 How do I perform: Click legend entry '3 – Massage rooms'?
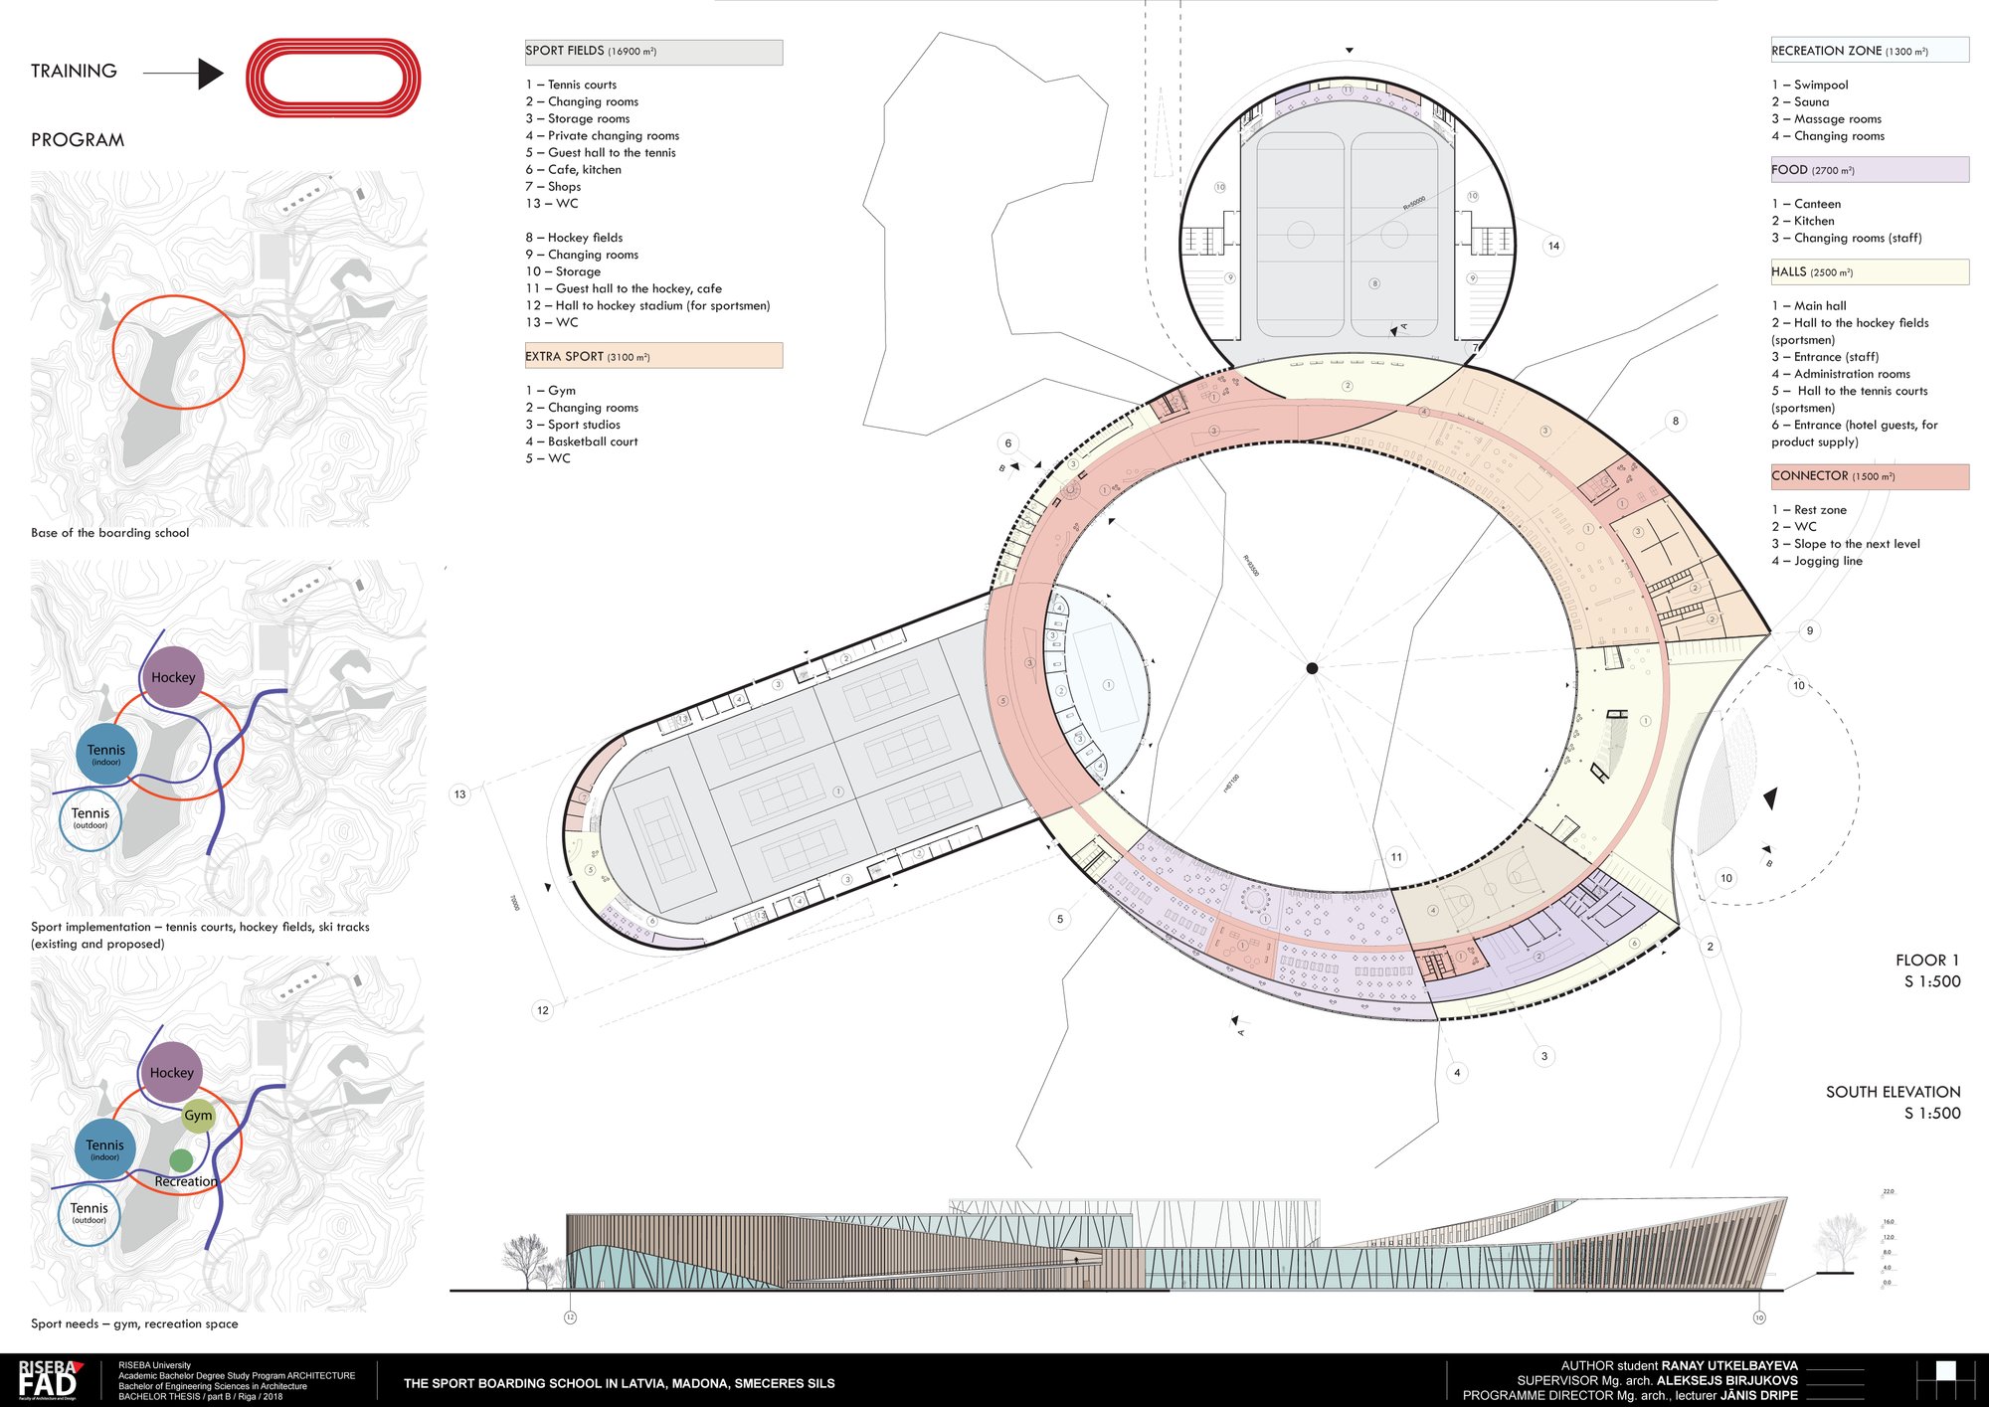1826,119
